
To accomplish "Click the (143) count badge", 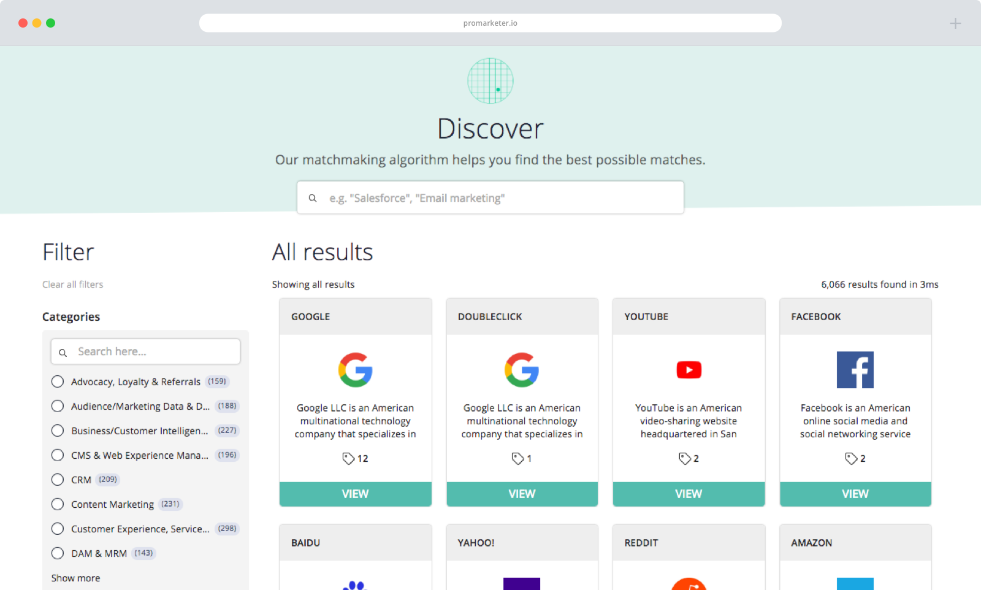I will coord(143,553).
